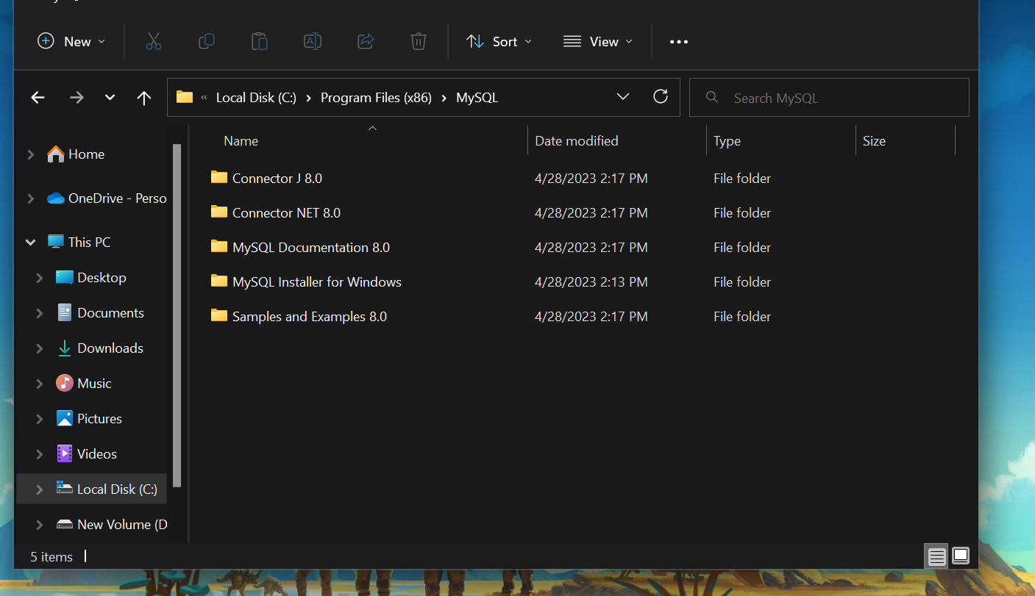1035x596 pixels.
Task: Select the Samples and Examples 8.0 name
Action: (x=310, y=316)
